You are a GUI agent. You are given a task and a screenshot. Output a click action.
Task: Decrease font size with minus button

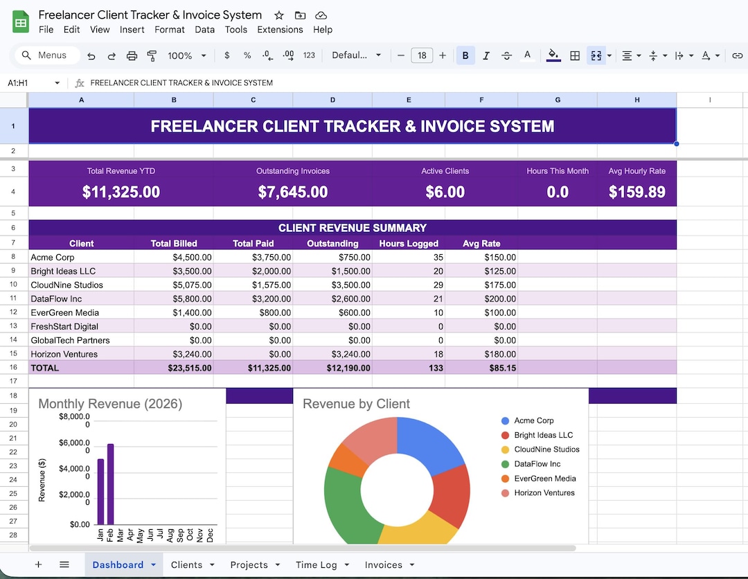coord(401,55)
